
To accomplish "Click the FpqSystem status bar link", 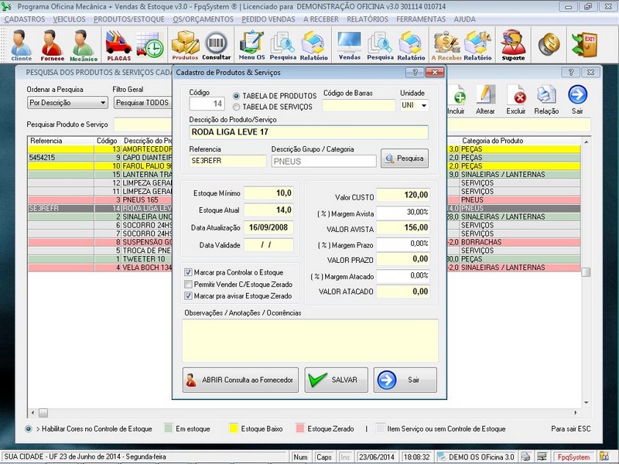I will (x=573, y=457).
